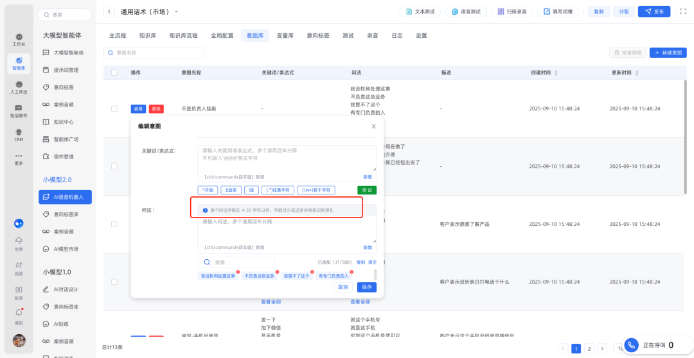
Task: Click the 人工呼出 manual call icon
Action: coord(19,87)
